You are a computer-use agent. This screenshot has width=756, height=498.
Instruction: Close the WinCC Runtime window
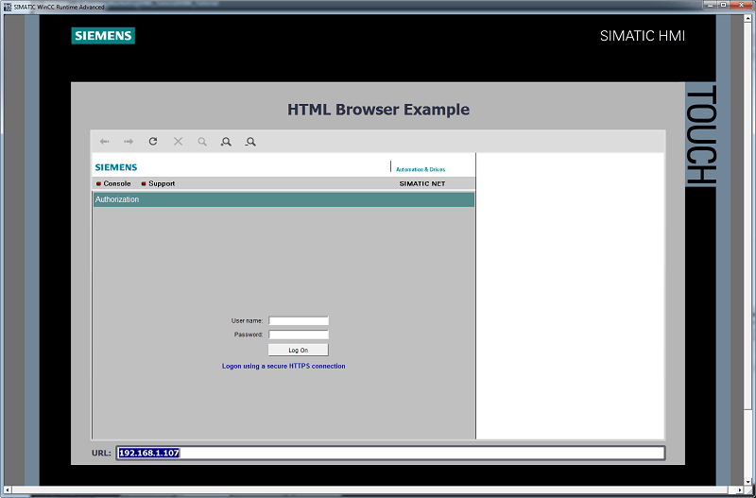(x=742, y=5)
